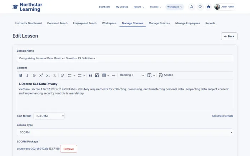
Task: Expand the Results menu
Action: [139, 7]
